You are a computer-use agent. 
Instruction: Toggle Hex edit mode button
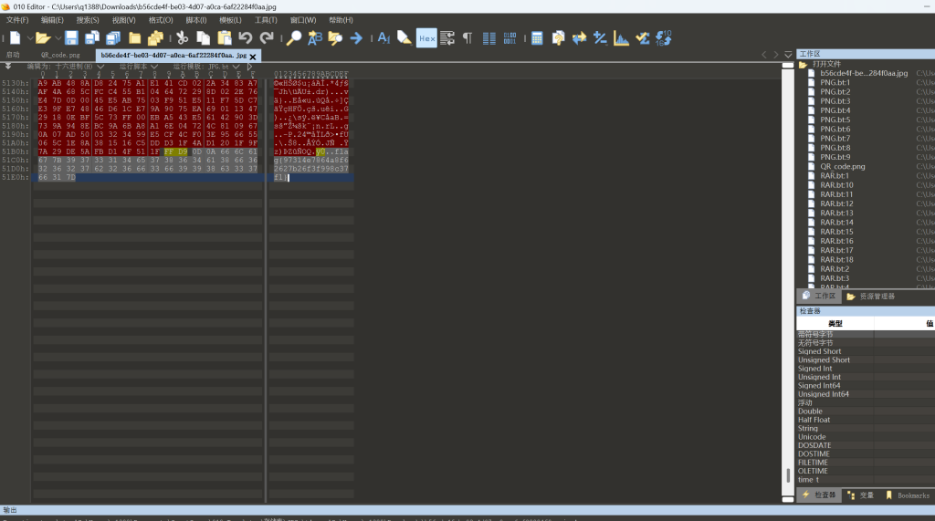pos(426,38)
